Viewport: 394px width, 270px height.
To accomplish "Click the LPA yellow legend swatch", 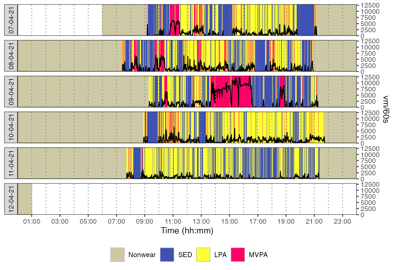I will [203, 254].
